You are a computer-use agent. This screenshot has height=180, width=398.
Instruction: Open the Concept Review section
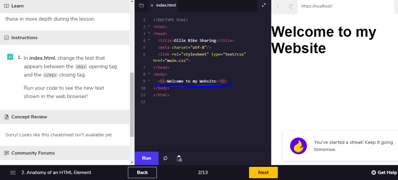pyautogui.click(x=29, y=117)
